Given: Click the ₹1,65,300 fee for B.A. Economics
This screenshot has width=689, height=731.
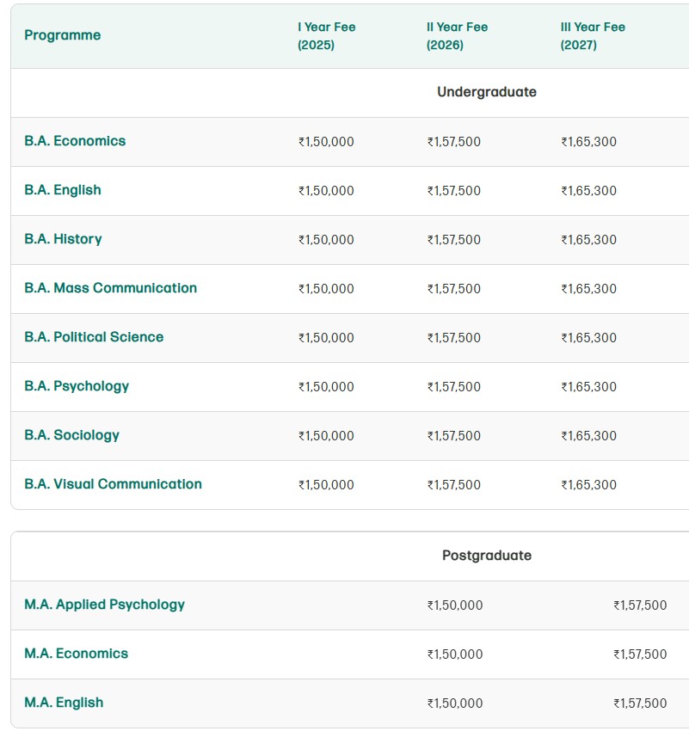Looking at the screenshot, I should pyautogui.click(x=588, y=142).
